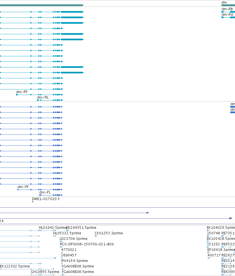The width and height of the screenshot is (235, 276).
Task: Select the '3896457' feature label
Action: [x=69, y=255]
